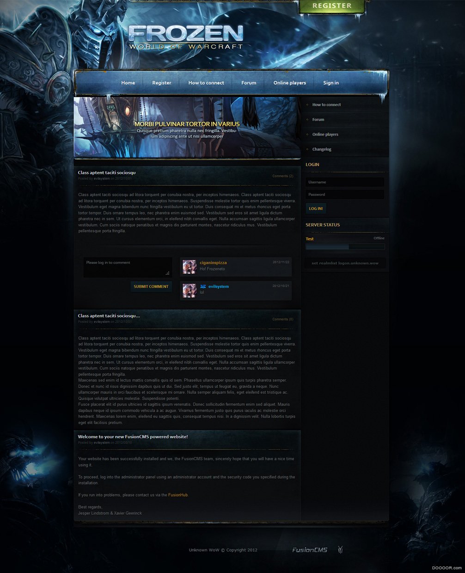465x573 pixels.
Task: Focus the Password input field
Action: point(345,195)
